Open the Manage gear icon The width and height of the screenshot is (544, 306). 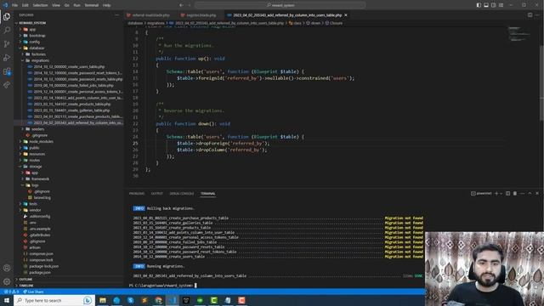7,281
